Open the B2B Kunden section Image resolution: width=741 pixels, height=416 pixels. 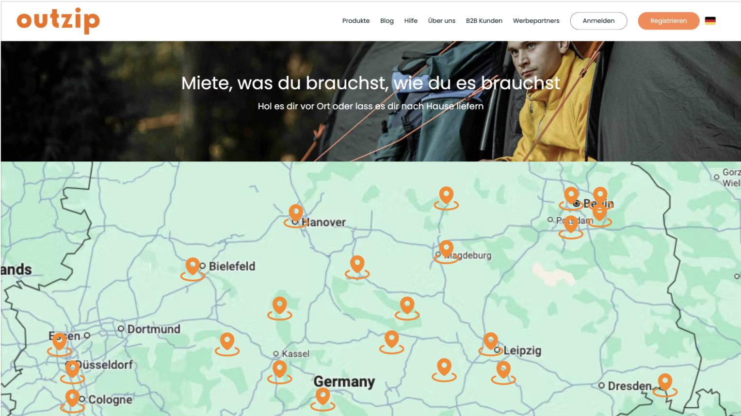(484, 21)
